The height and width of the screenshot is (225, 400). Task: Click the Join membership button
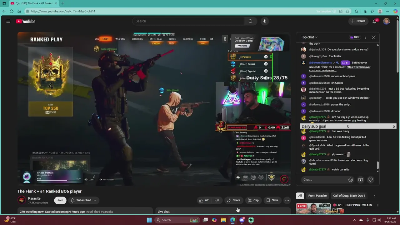click(60, 200)
